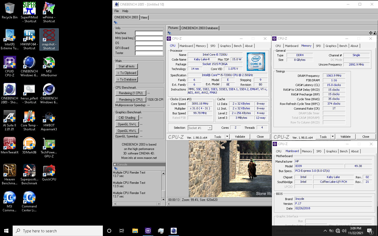
Task: Click Start all tests button
Action: click(x=127, y=66)
